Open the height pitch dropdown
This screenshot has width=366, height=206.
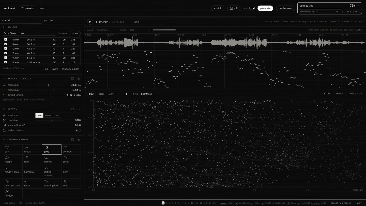pyautogui.click(x=140, y=30)
